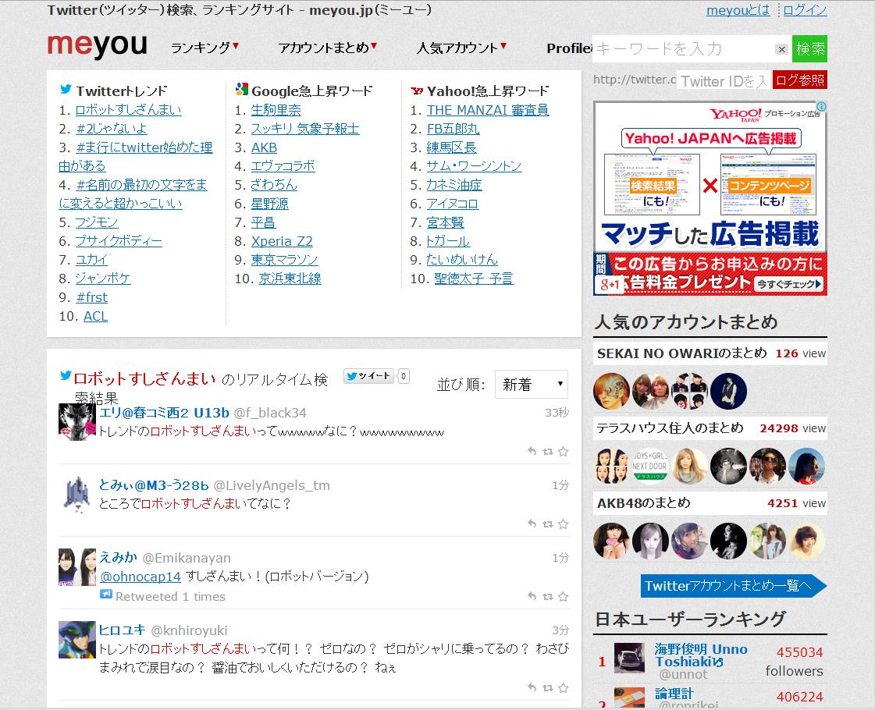Open Twitter trend フジモン

(97, 222)
